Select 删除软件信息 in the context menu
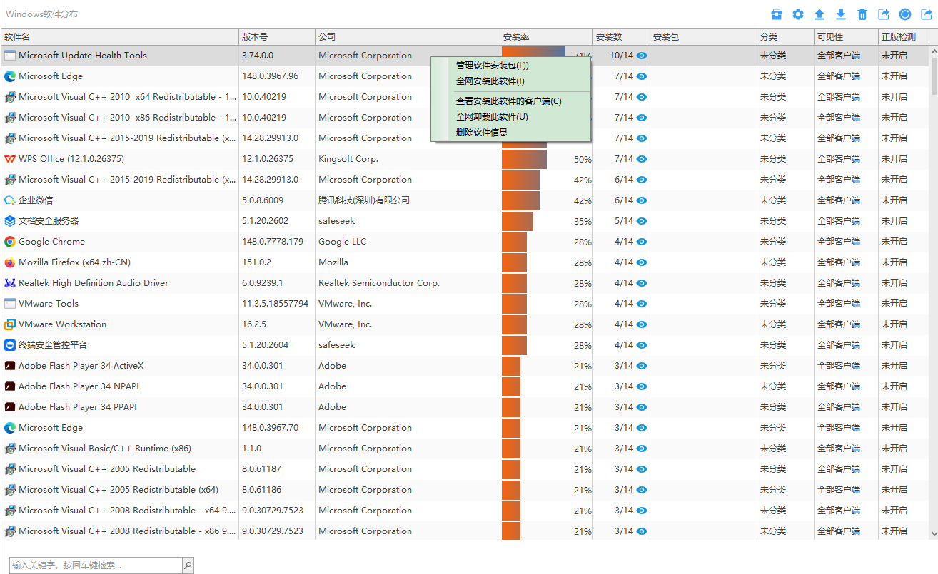Image resolution: width=938 pixels, height=574 pixels. [482, 133]
